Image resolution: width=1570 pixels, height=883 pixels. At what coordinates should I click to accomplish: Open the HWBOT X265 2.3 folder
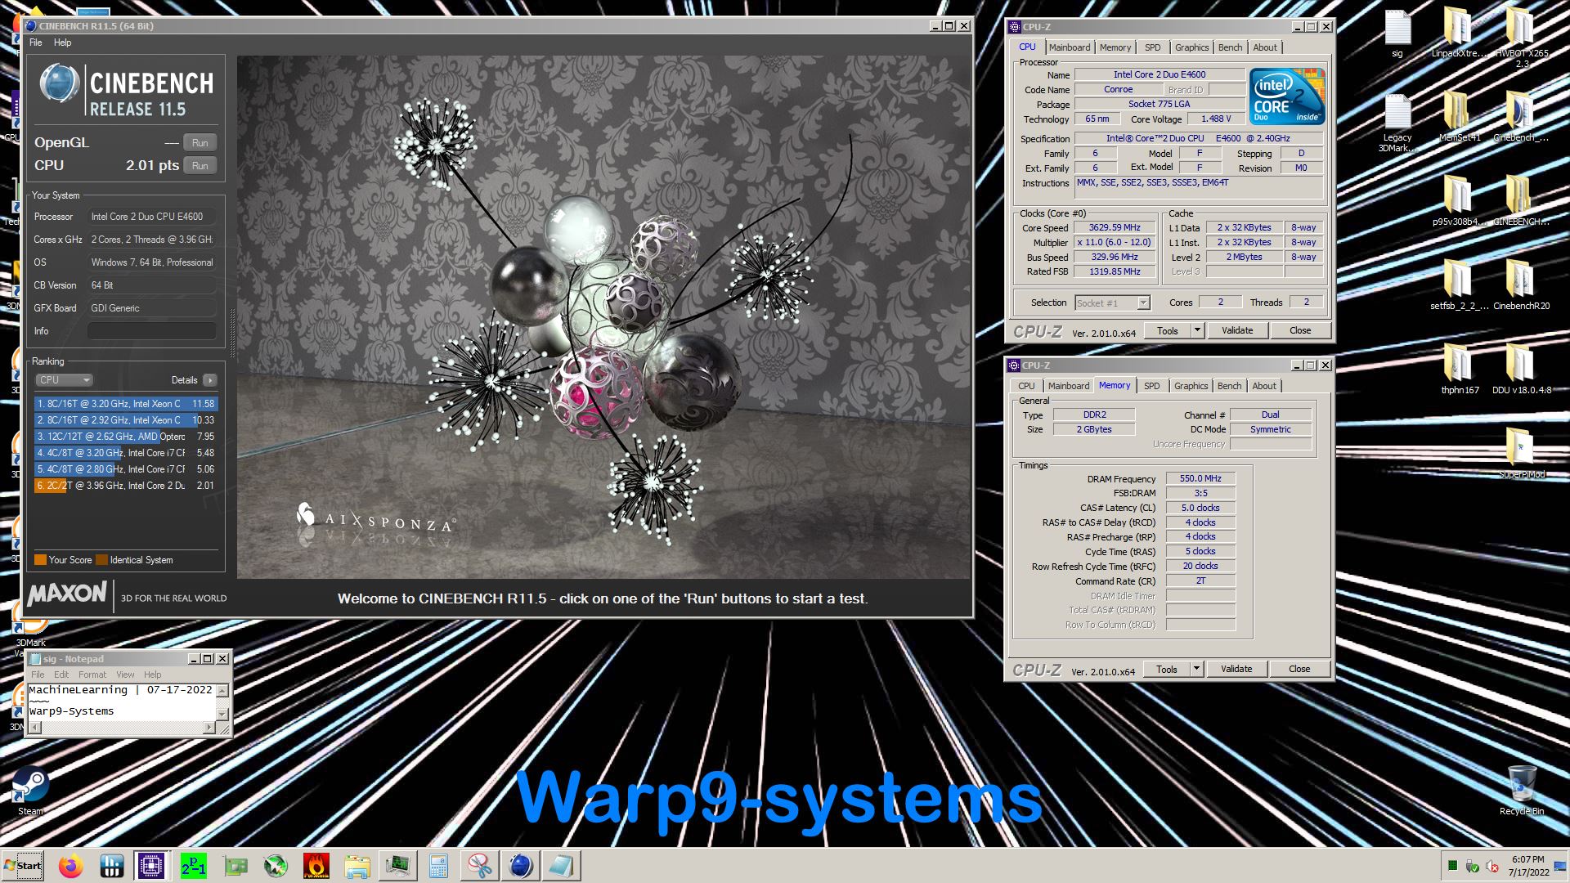point(1521,37)
